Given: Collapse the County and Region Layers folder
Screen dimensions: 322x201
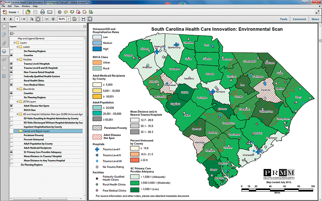Looking at the screenshot, I should pyautogui.click(x=18, y=131).
